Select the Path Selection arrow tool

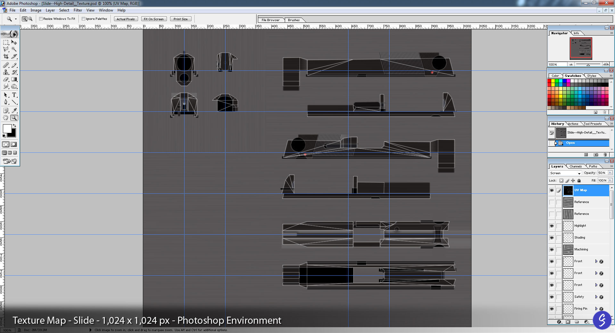(x=6, y=95)
